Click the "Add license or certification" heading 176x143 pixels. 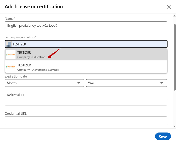click(34, 7)
